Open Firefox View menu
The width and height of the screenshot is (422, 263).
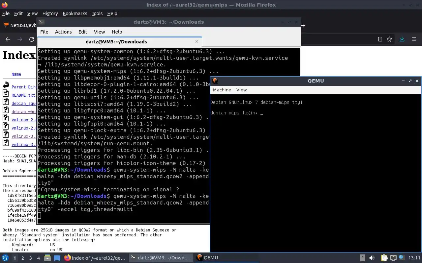click(32, 13)
